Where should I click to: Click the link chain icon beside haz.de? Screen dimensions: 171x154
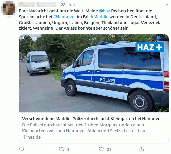24,137
